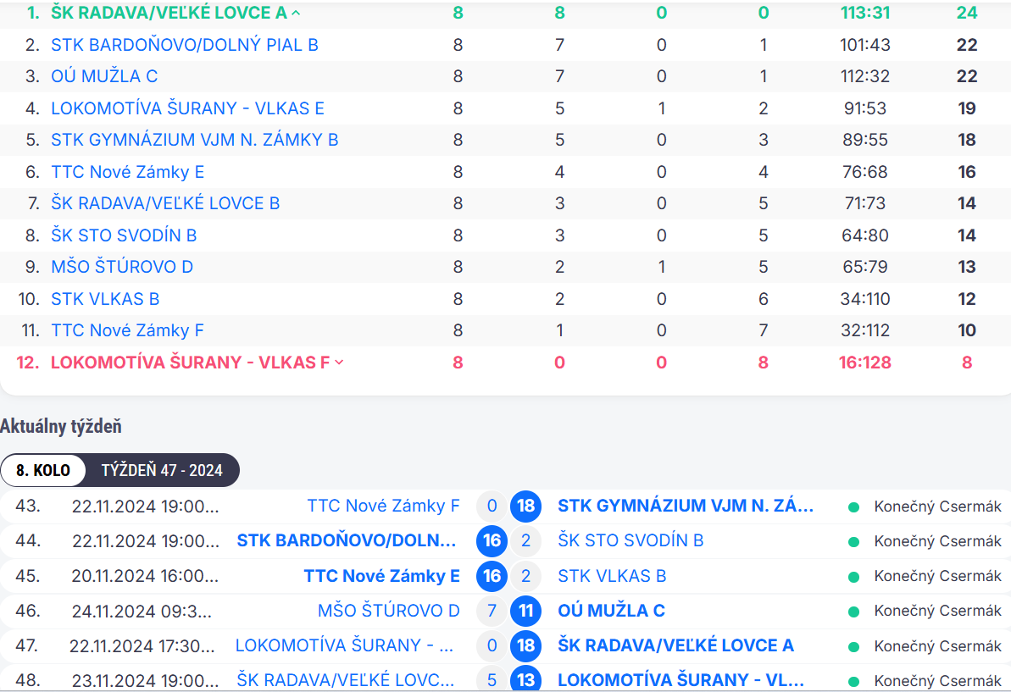Click score 7 for MŠO ŠTÚROVO D match

coord(492,610)
